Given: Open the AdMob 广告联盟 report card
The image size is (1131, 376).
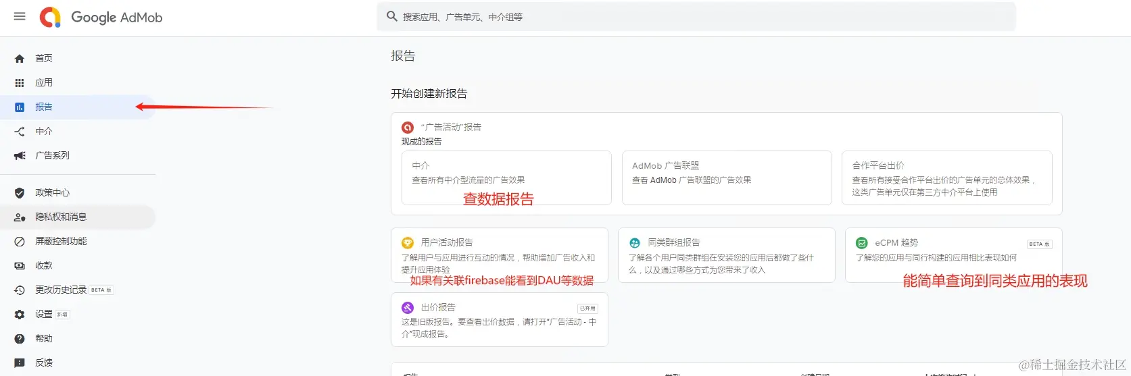Looking at the screenshot, I should pyautogui.click(x=727, y=178).
